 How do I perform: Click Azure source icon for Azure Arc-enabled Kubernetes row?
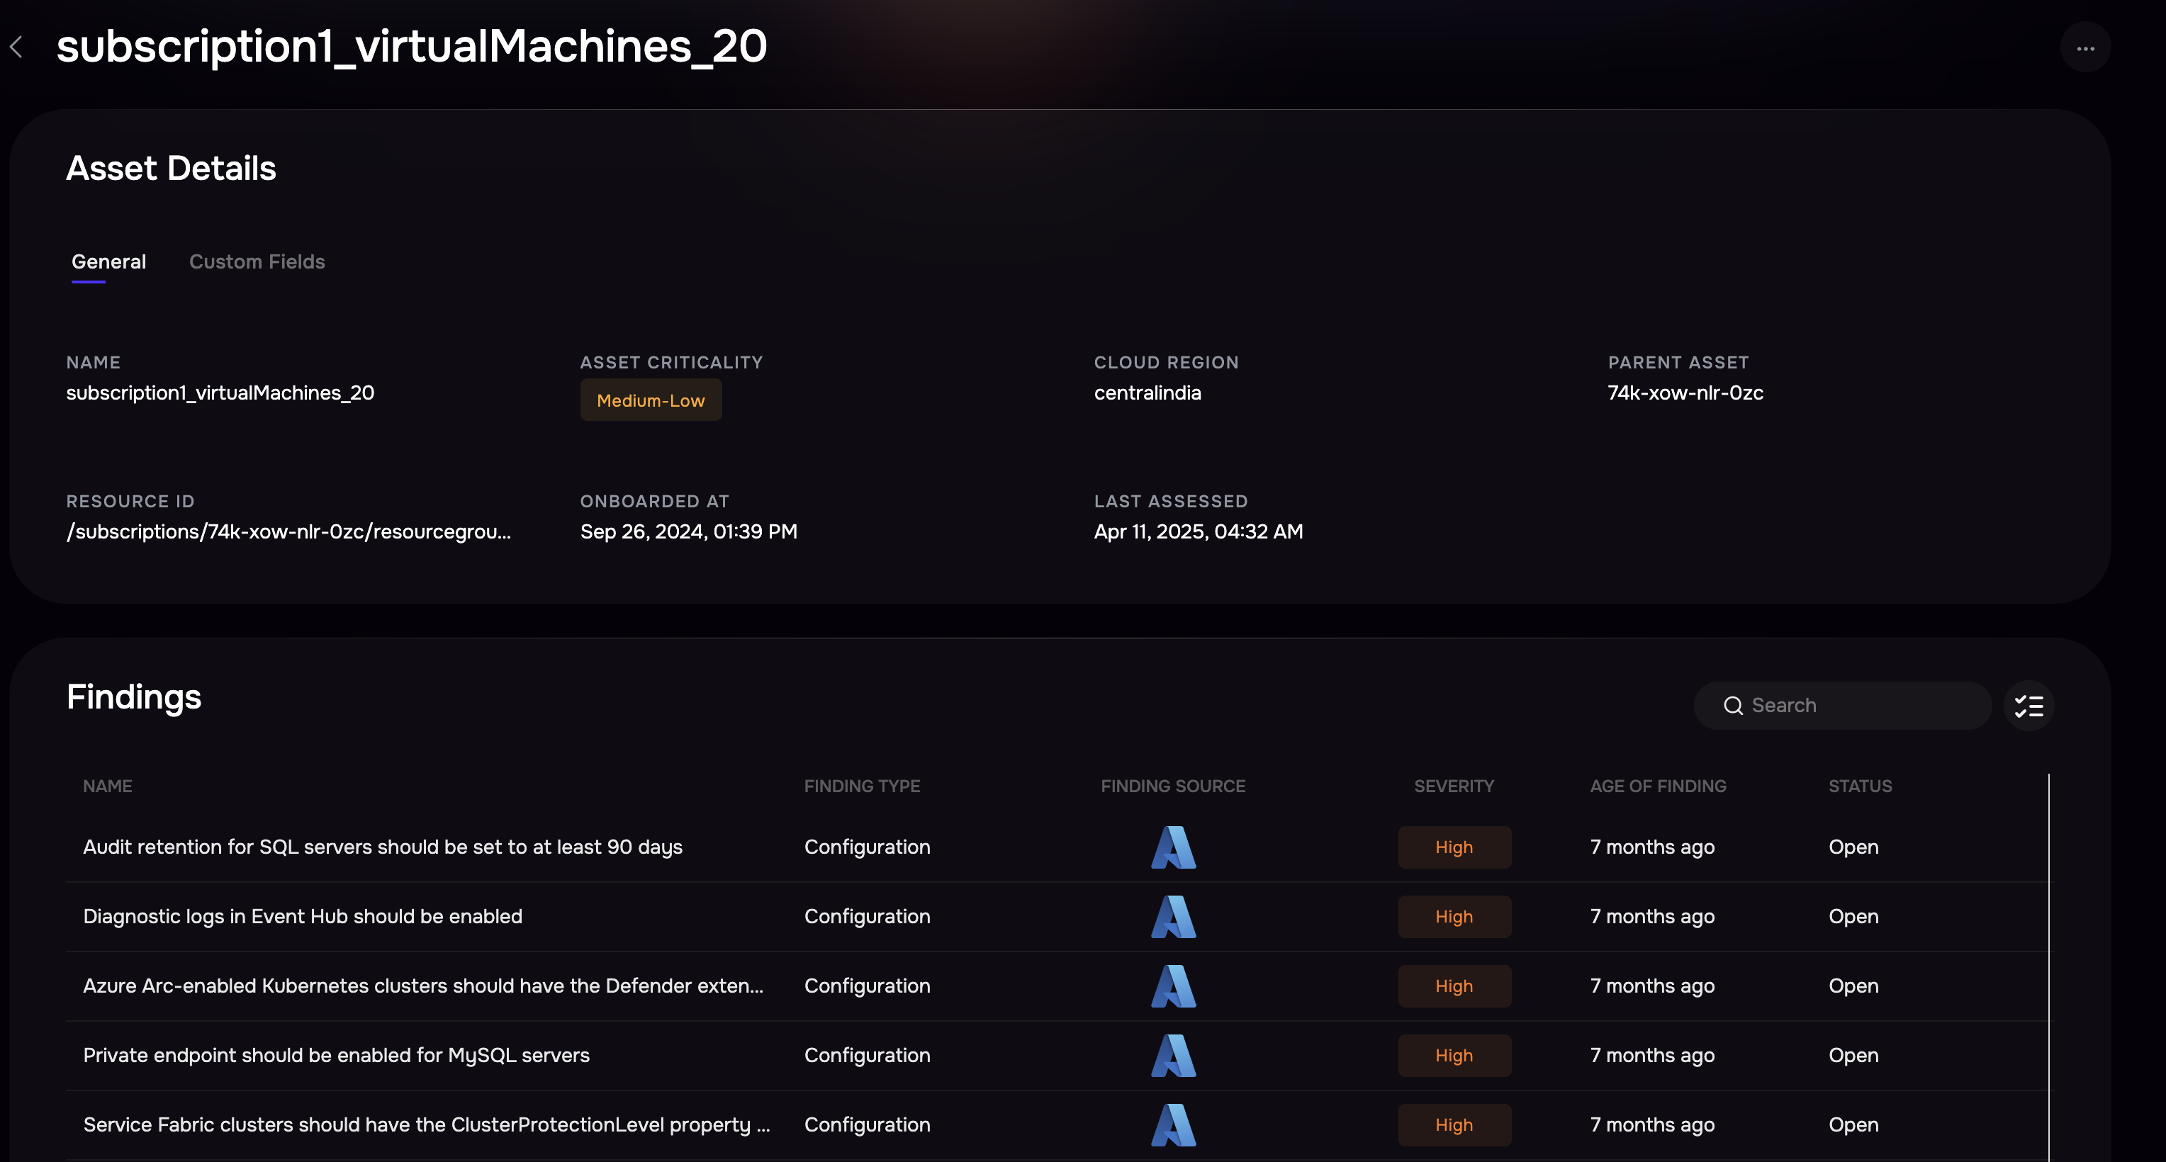1173,986
